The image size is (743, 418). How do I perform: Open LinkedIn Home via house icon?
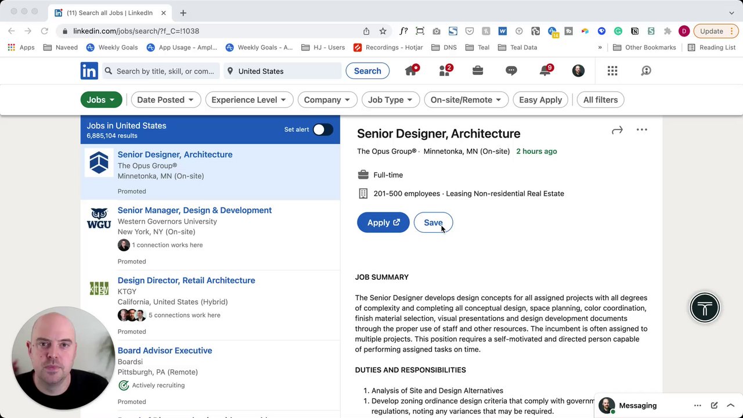(x=411, y=71)
